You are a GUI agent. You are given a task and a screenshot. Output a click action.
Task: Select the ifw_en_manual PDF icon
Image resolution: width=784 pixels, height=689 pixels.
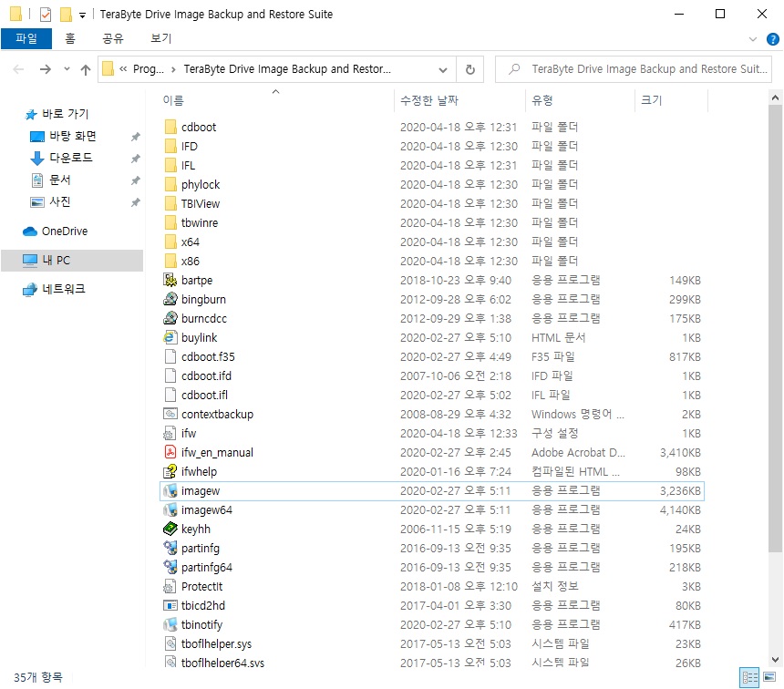pos(170,452)
